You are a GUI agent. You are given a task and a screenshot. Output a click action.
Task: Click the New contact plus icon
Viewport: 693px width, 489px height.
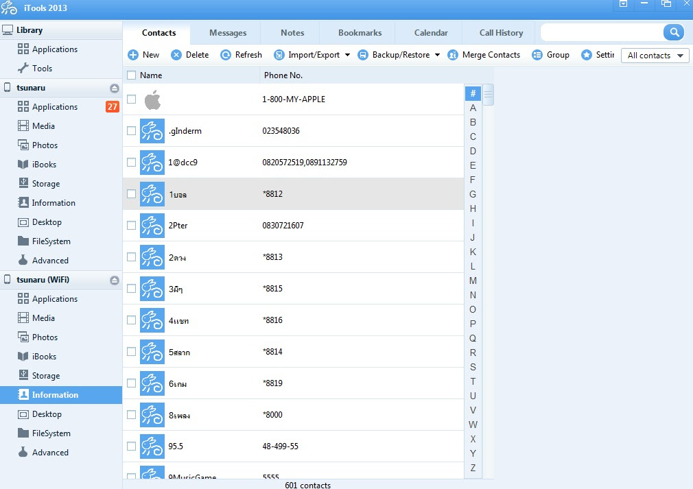pos(133,55)
